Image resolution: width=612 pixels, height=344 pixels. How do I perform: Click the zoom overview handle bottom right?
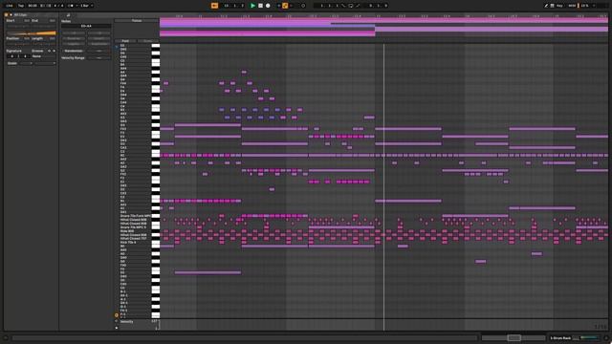514,337
